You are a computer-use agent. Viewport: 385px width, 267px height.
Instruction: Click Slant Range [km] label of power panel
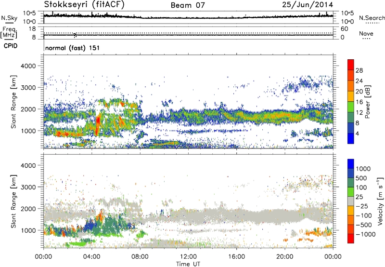(x=13, y=102)
